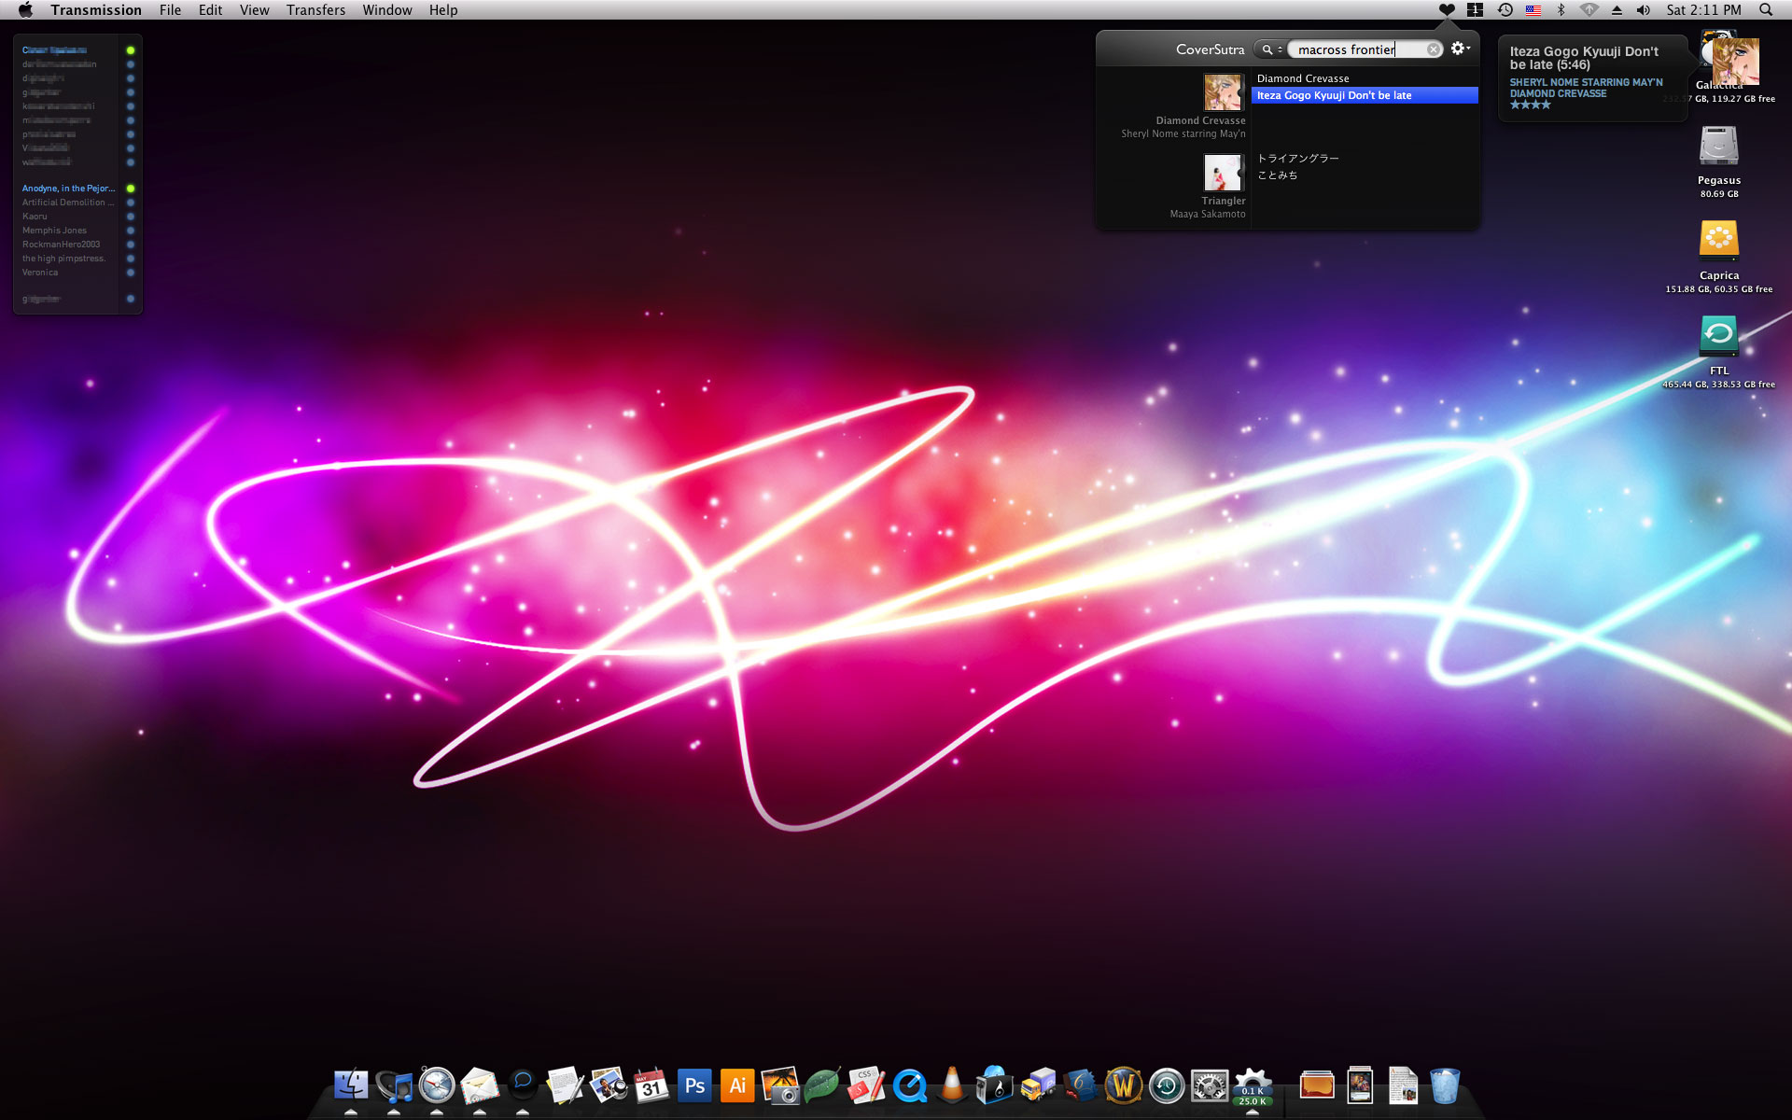This screenshot has height=1120, width=1792.
Task: Open the Edit menu
Action: [210, 9]
